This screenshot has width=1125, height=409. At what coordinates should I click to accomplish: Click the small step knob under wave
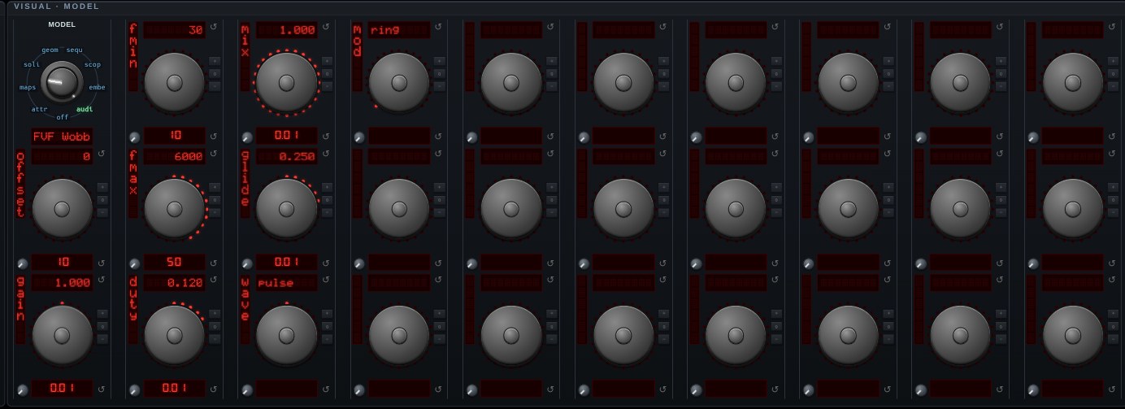click(x=246, y=390)
